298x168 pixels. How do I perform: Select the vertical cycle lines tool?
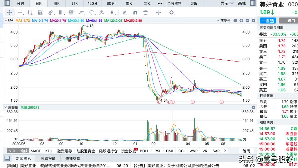coord(61,13)
